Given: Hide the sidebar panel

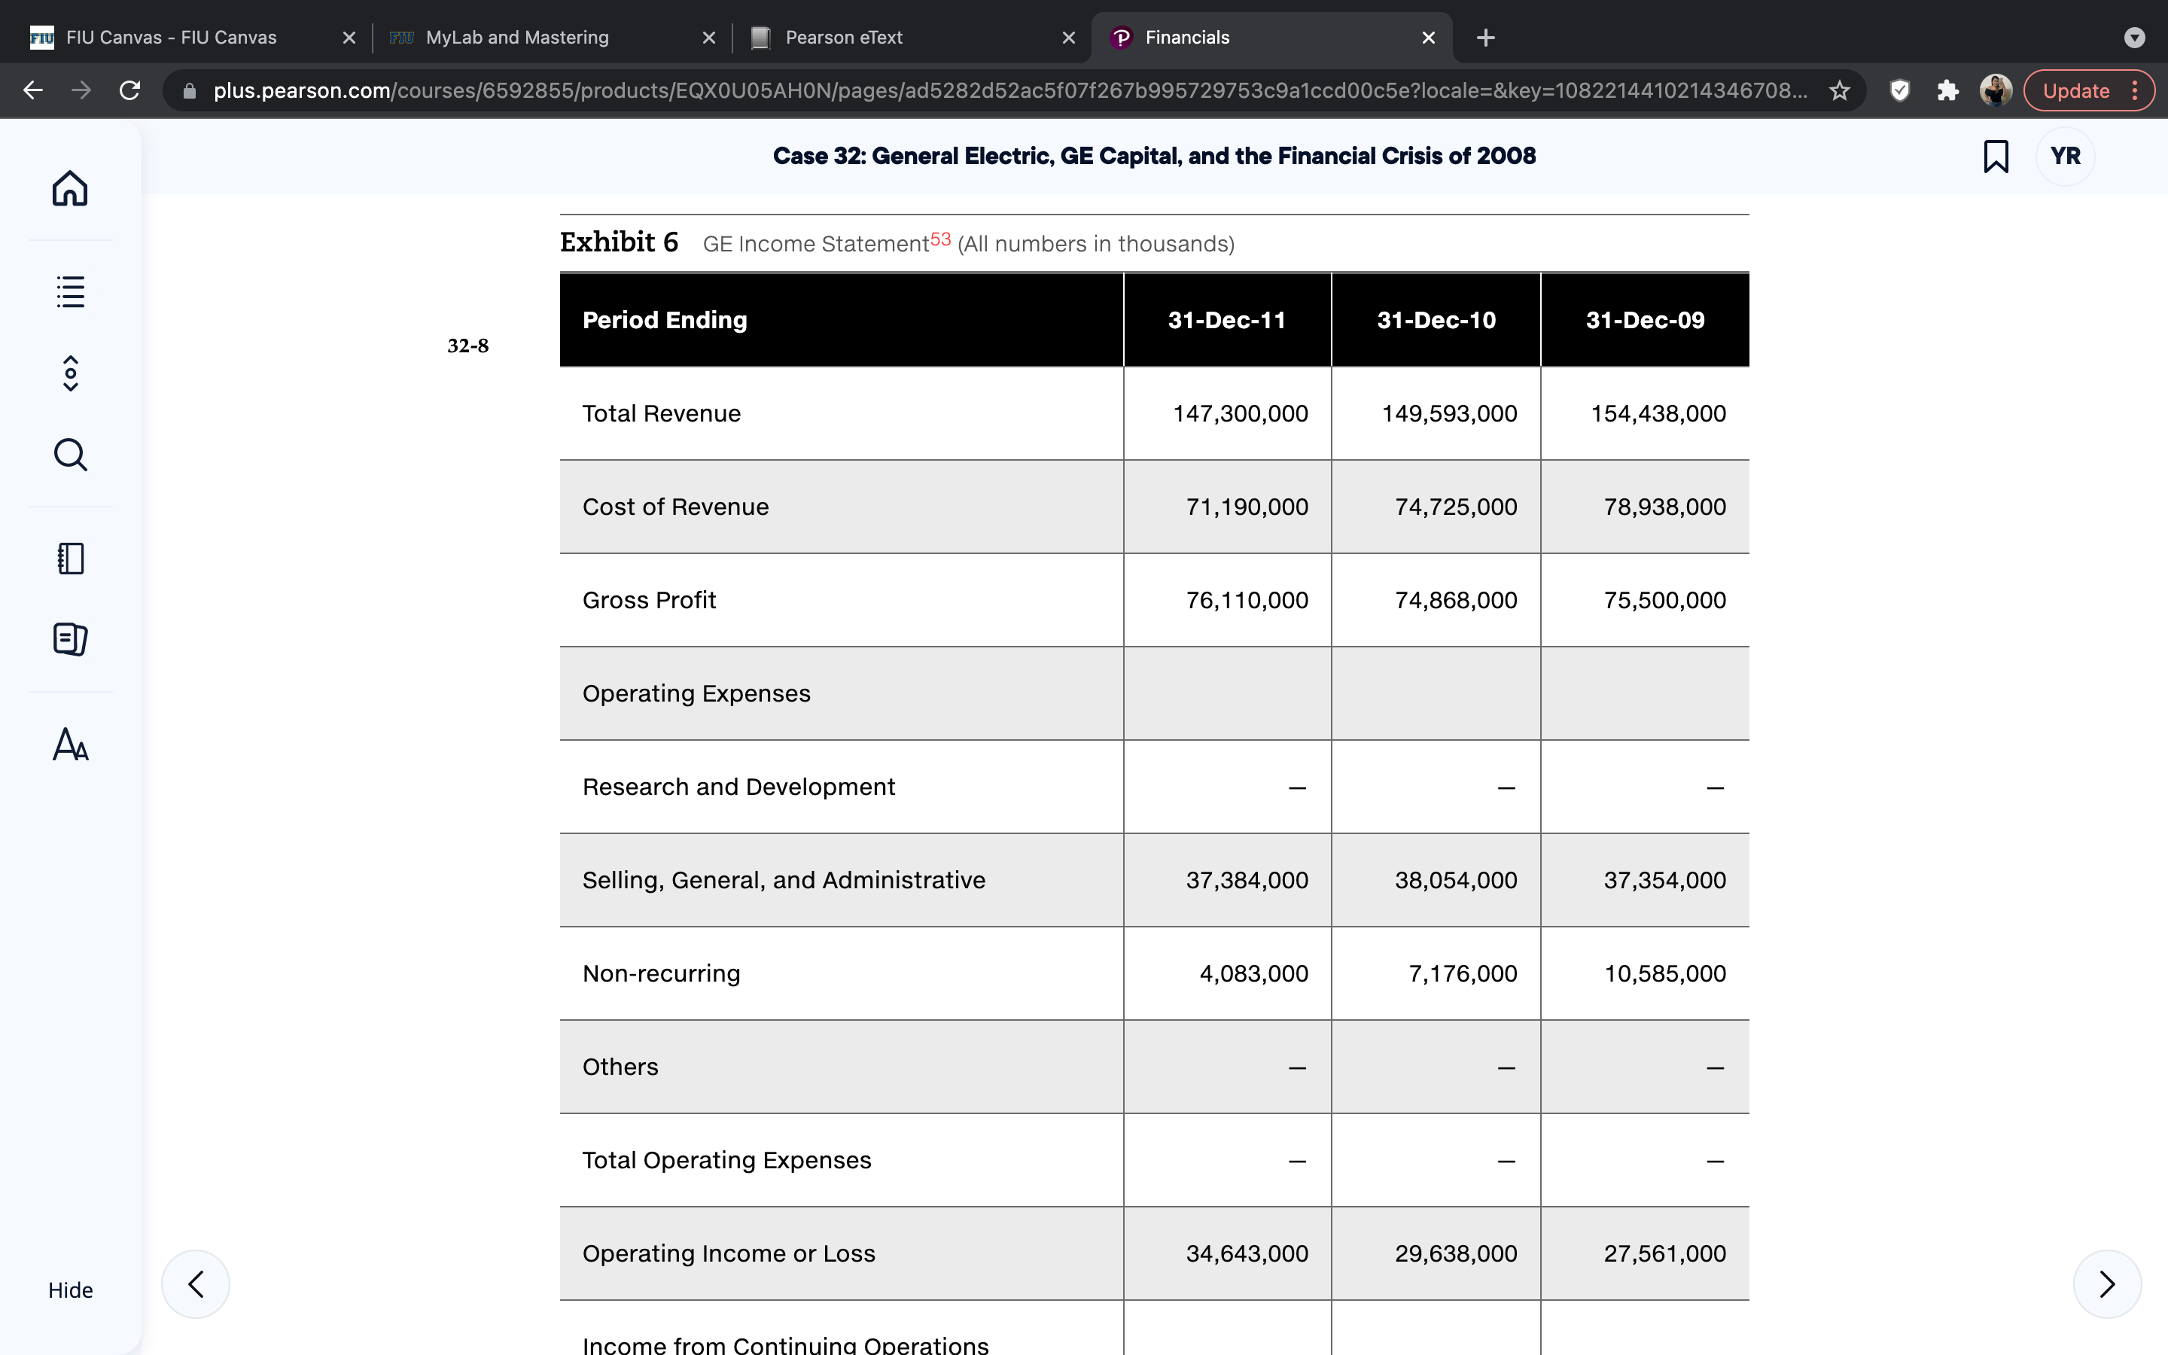Looking at the screenshot, I should (70, 1290).
